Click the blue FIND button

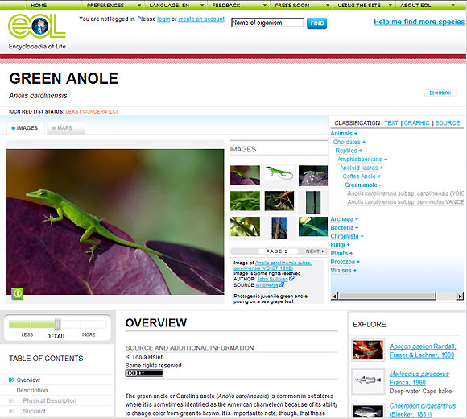point(317,23)
